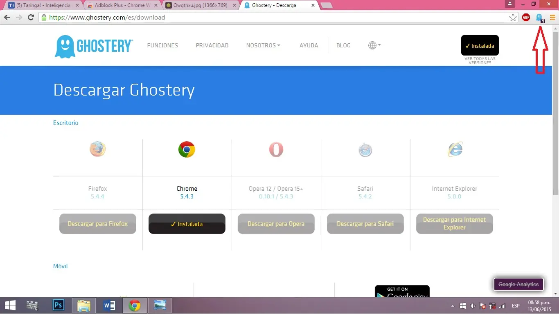559x314 pixels.
Task: Click the header Instalada button
Action: tap(480, 45)
